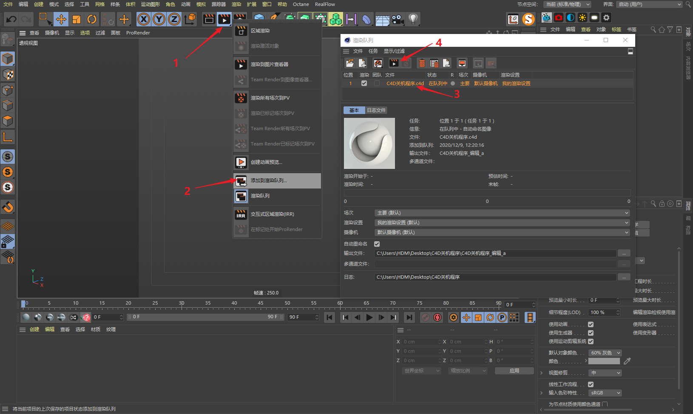Viewport: 693px width, 414px height.
Task: Click the color eyedropper icon
Action: 627,361
